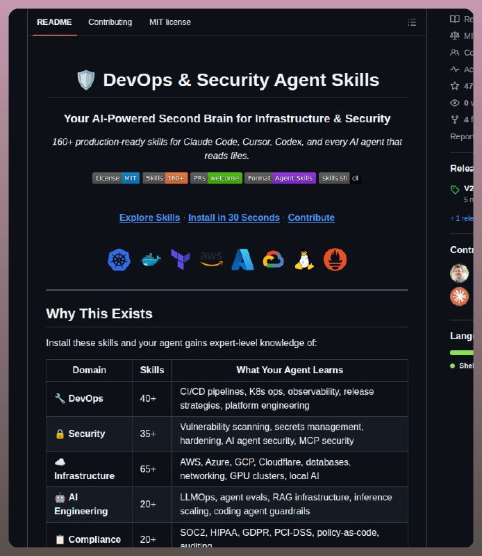Click the '+ 1 release' link in sidebar
Viewport: 482px width, 556px height.
click(x=462, y=218)
